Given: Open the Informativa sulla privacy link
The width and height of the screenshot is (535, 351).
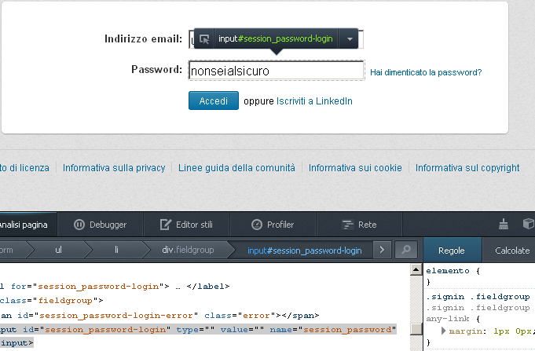Looking at the screenshot, I should pos(114,168).
